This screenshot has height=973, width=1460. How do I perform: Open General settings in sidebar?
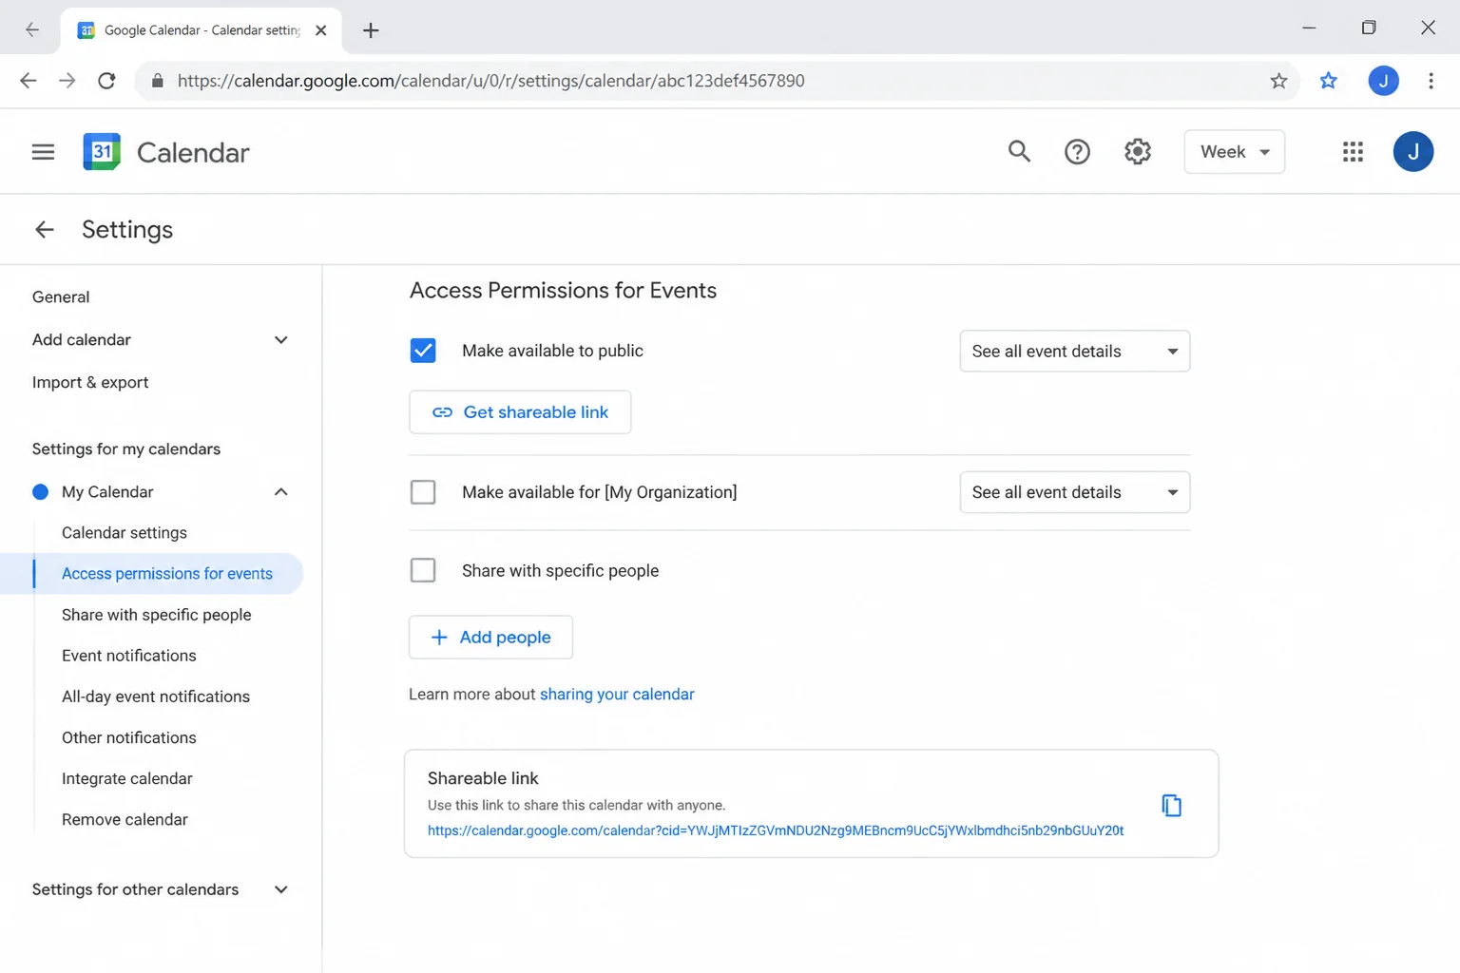tap(61, 296)
